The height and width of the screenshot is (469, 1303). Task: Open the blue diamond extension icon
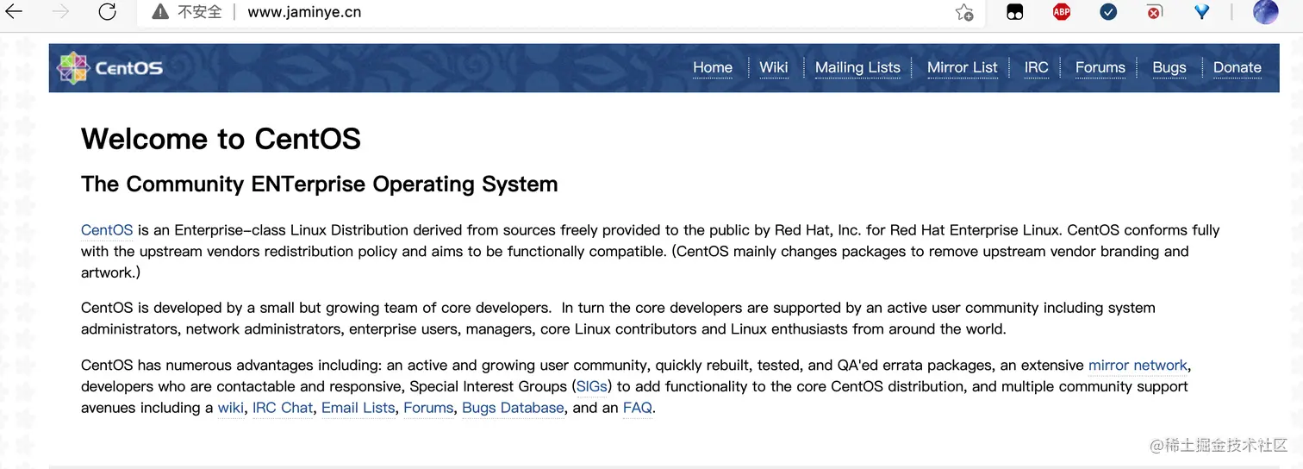coord(1201,12)
